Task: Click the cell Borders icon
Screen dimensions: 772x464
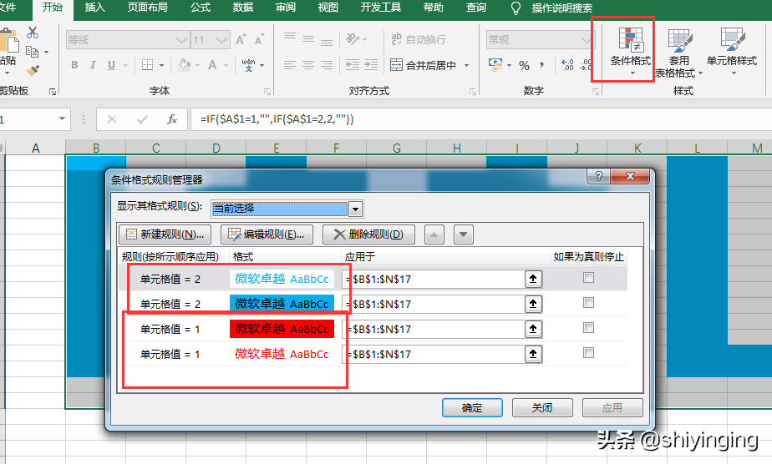Action: [147, 65]
